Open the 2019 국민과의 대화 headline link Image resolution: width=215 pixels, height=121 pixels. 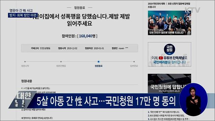point(169,5)
